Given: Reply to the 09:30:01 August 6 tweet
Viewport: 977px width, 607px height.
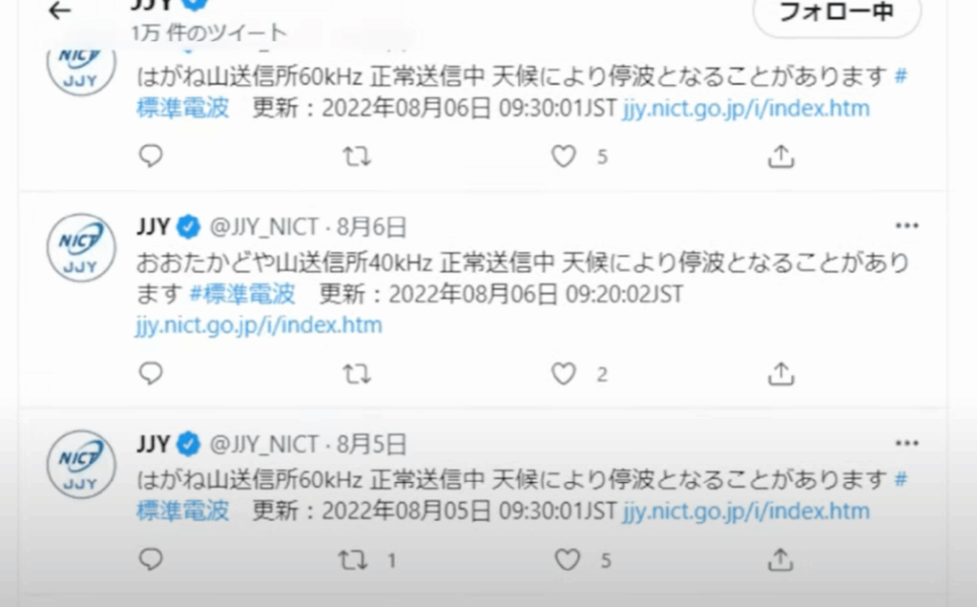Looking at the screenshot, I should tap(151, 156).
